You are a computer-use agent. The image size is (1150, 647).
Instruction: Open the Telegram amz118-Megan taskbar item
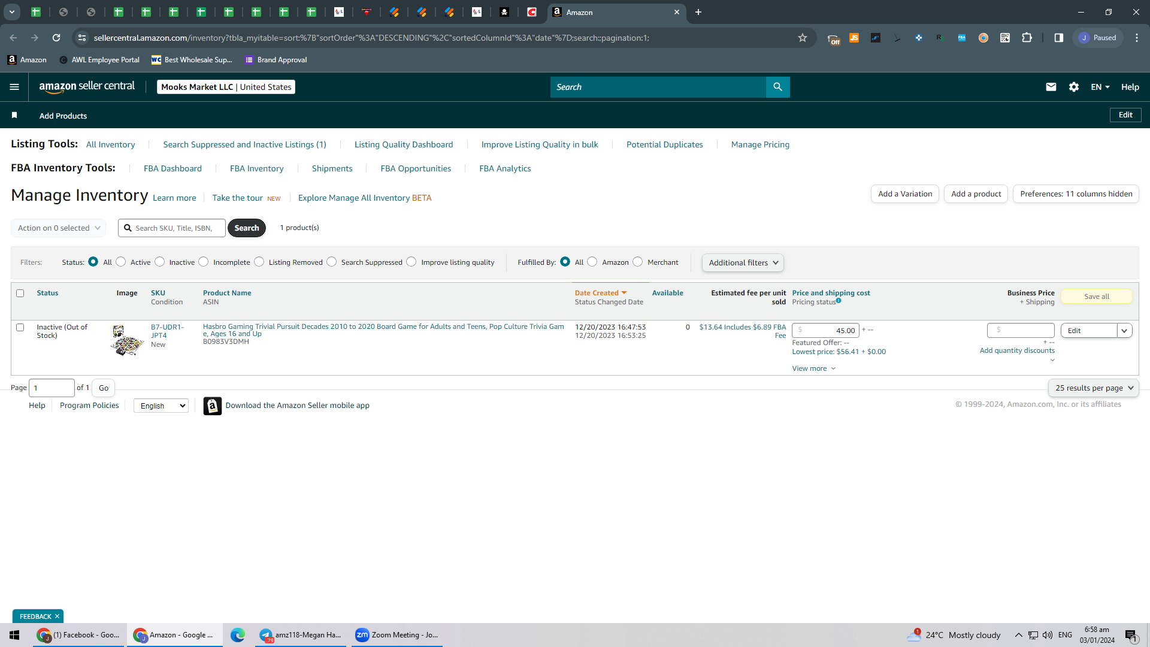click(x=301, y=635)
